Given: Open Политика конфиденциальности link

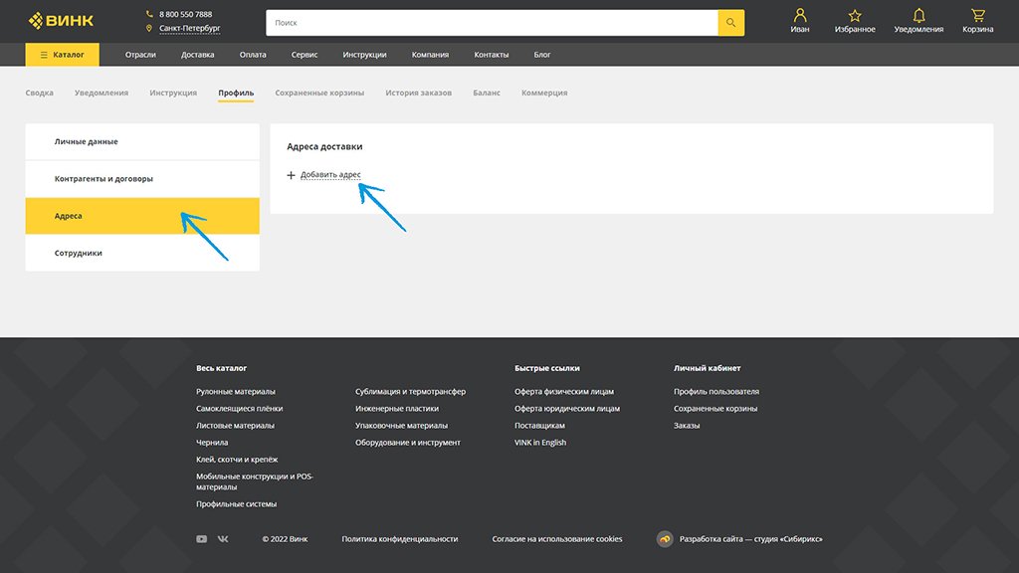Looking at the screenshot, I should click(400, 538).
